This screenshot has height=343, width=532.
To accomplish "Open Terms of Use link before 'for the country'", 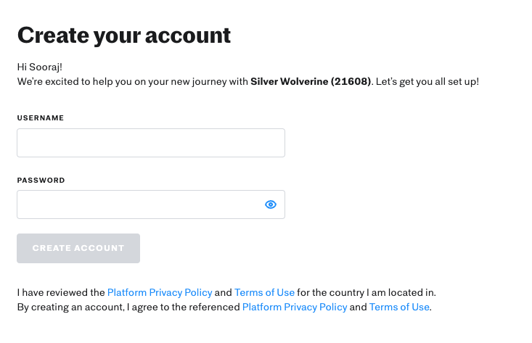I will tap(264, 292).
